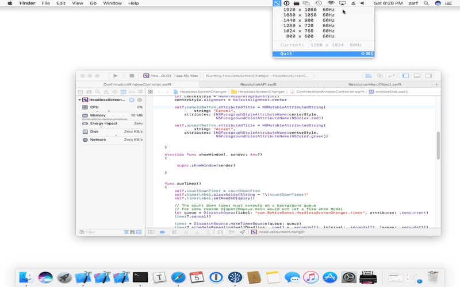Toggle the debug area panel visibility
Image resolution: width=460 pixels, height=287 pixels.
point(417,76)
